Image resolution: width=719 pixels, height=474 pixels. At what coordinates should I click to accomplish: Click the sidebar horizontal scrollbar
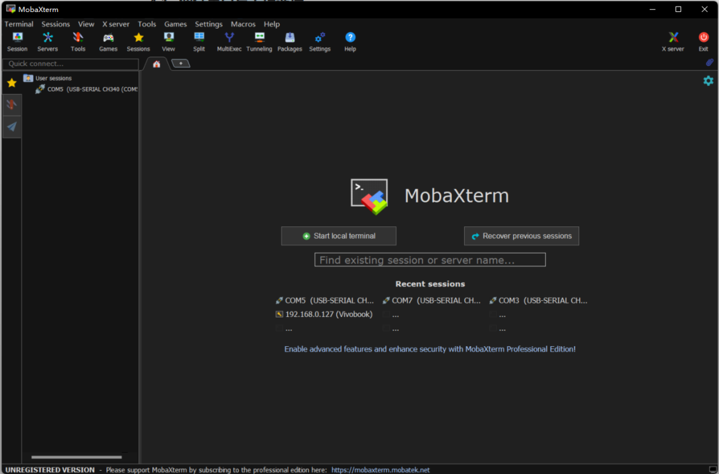point(77,457)
